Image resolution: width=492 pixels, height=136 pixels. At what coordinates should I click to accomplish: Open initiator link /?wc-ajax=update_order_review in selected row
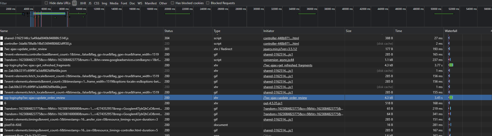click(x=285, y=98)
